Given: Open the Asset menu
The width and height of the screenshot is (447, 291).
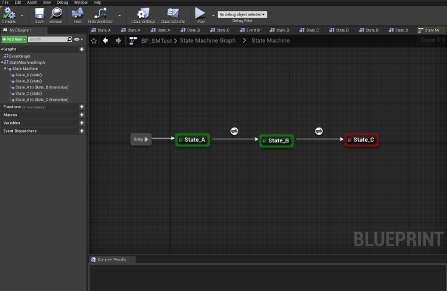Looking at the screenshot, I should coord(32,2).
